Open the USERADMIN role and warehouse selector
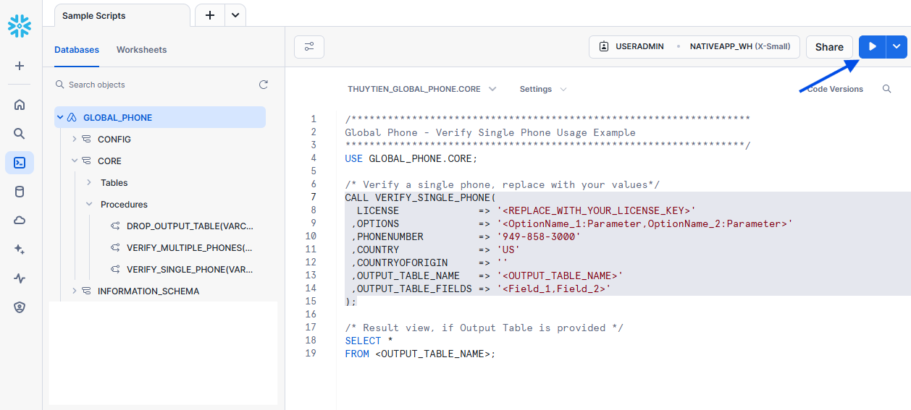Image resolution: width=911 pixels, height=410 pixels. click(x=694, y=47)
